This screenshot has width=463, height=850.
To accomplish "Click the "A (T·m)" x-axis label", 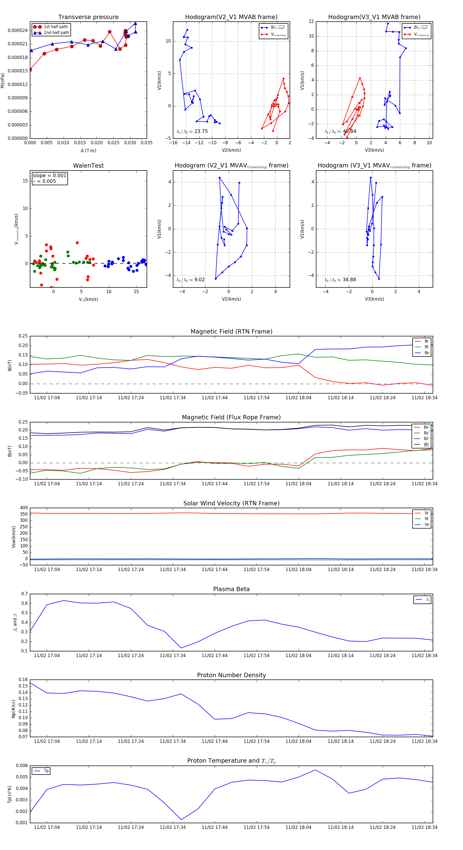I will coord(88,150).
